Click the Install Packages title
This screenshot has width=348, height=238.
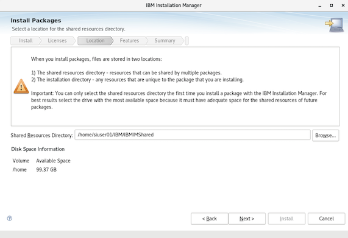pos(36,21)
